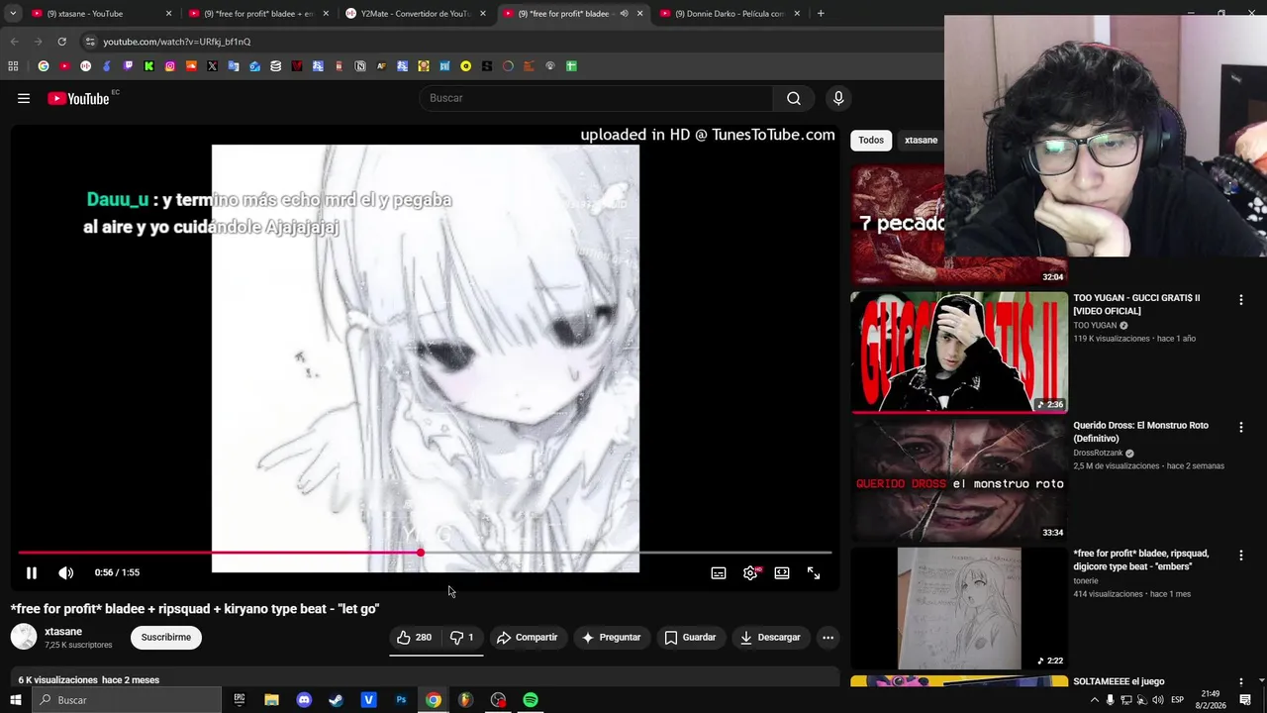The height and width of the screenshot is (713, 1267).
Task: Open the xtasane channel name link
Action: pyautogui.click(x=63, y=631)
